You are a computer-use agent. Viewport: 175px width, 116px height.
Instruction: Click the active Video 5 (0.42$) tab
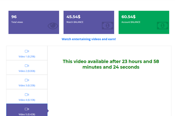point(27,110)
